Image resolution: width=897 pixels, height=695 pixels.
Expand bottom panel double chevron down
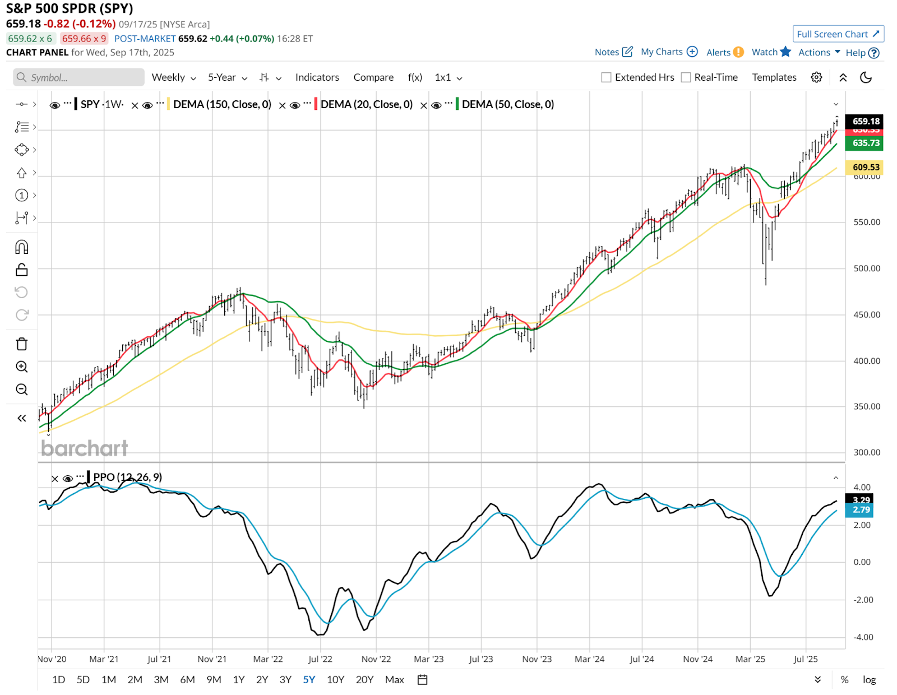tap(817, 680)
